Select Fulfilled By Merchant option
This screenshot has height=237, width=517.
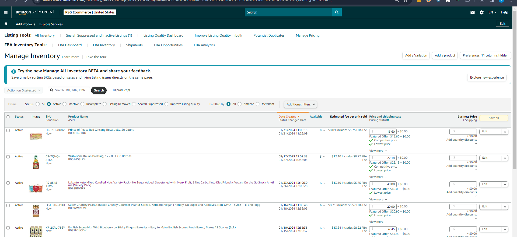258,104
